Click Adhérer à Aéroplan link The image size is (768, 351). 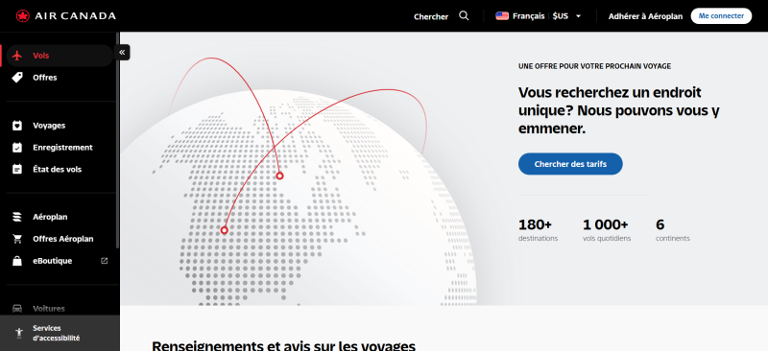pyautogui.click(x=645, y=16)
